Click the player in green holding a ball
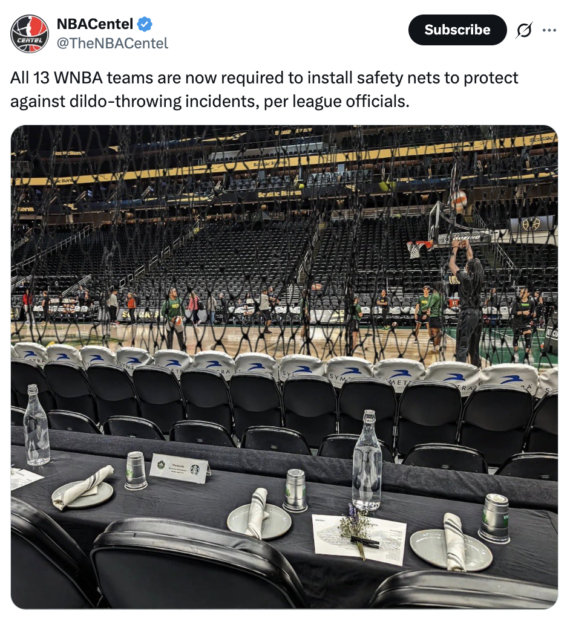Viewport: 570px width, 619px height. tap(174, 316)
